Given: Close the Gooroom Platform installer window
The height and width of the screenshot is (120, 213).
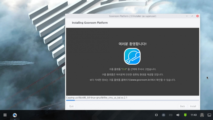Looking at the screenshot, I should pos(197,16).
